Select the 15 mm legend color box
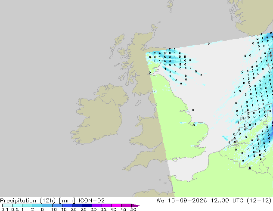 point(67,205)
